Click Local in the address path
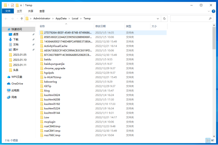Viewport: 218px width, 145px height. point(75,18)
